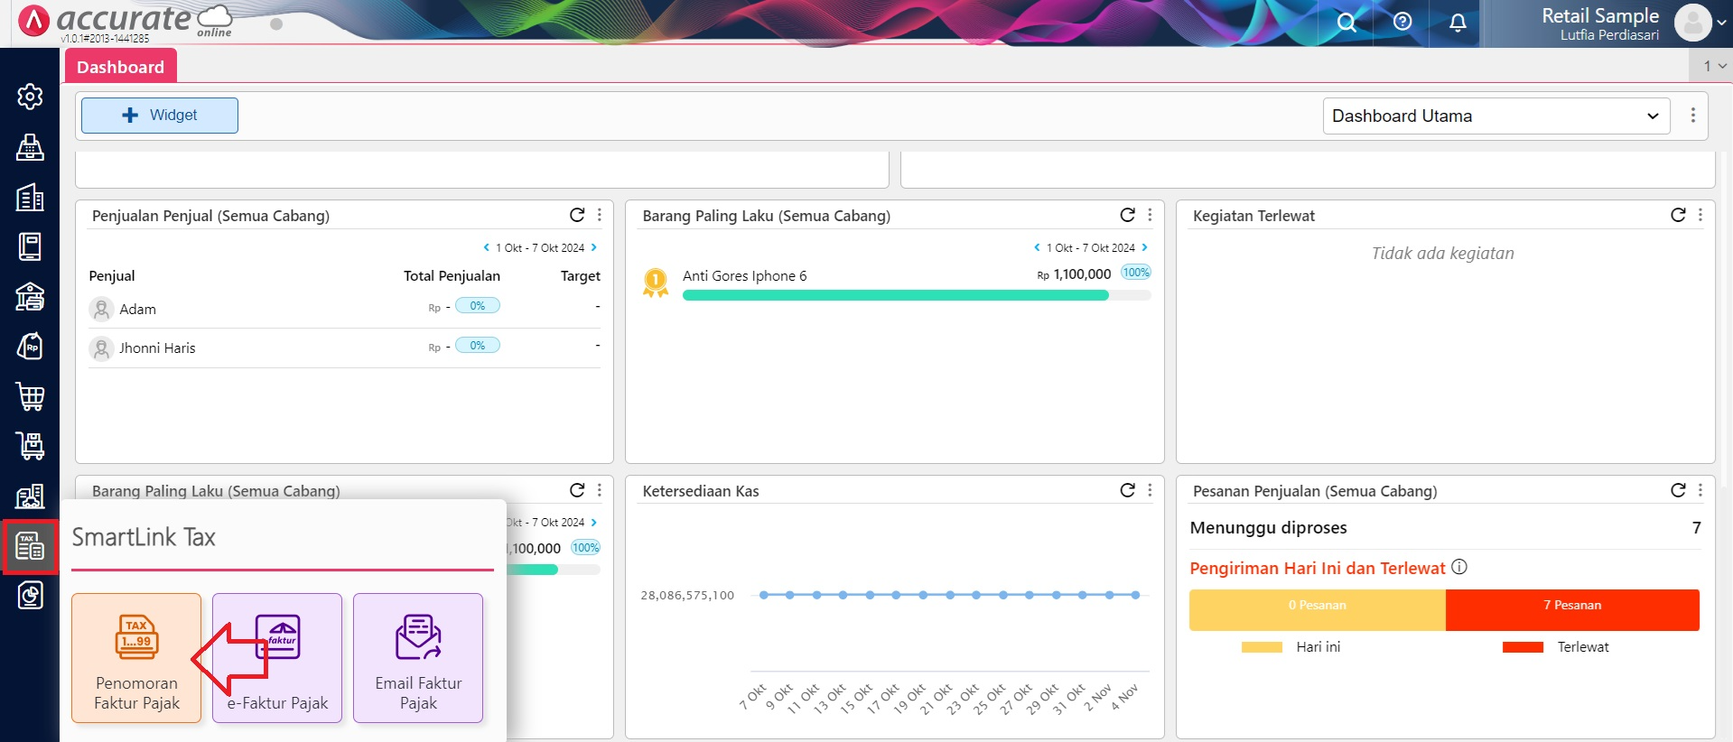The height and width of the screenshot is (742, 1733).
Task: Open the ledger book sidebar icon
Action: pyautogui.click(x=30, y=246)
